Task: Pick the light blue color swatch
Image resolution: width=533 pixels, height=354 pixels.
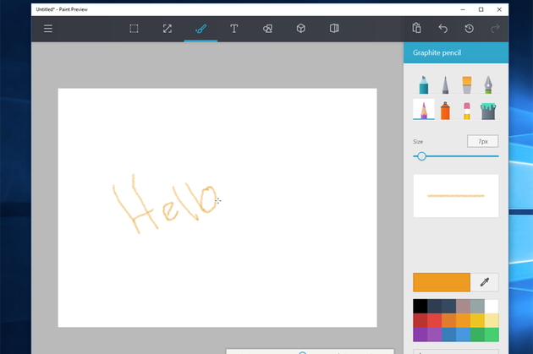Action: coord(463,335)
